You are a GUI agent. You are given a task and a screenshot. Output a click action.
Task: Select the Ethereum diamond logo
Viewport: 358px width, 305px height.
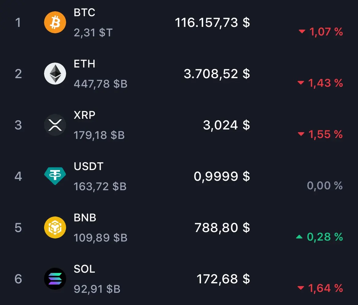tap(55, 74)
